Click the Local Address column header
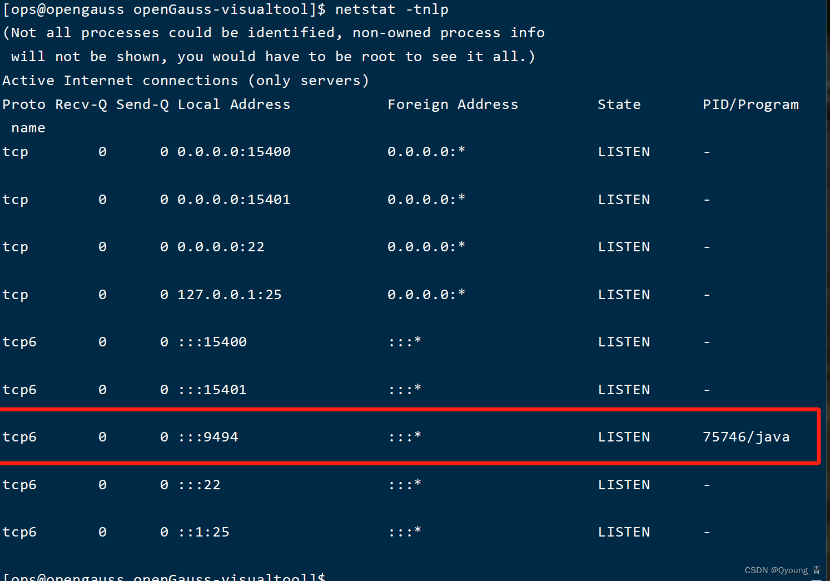 pyautogui.click(x=233, y=104)
